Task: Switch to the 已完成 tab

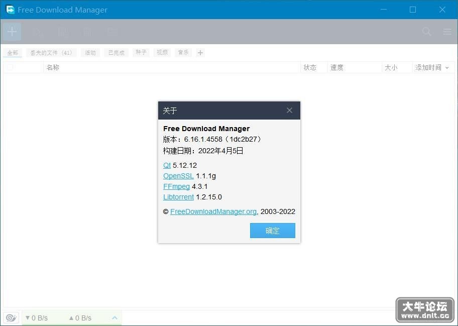Action: pyautogui.click(x=116, y=53)
